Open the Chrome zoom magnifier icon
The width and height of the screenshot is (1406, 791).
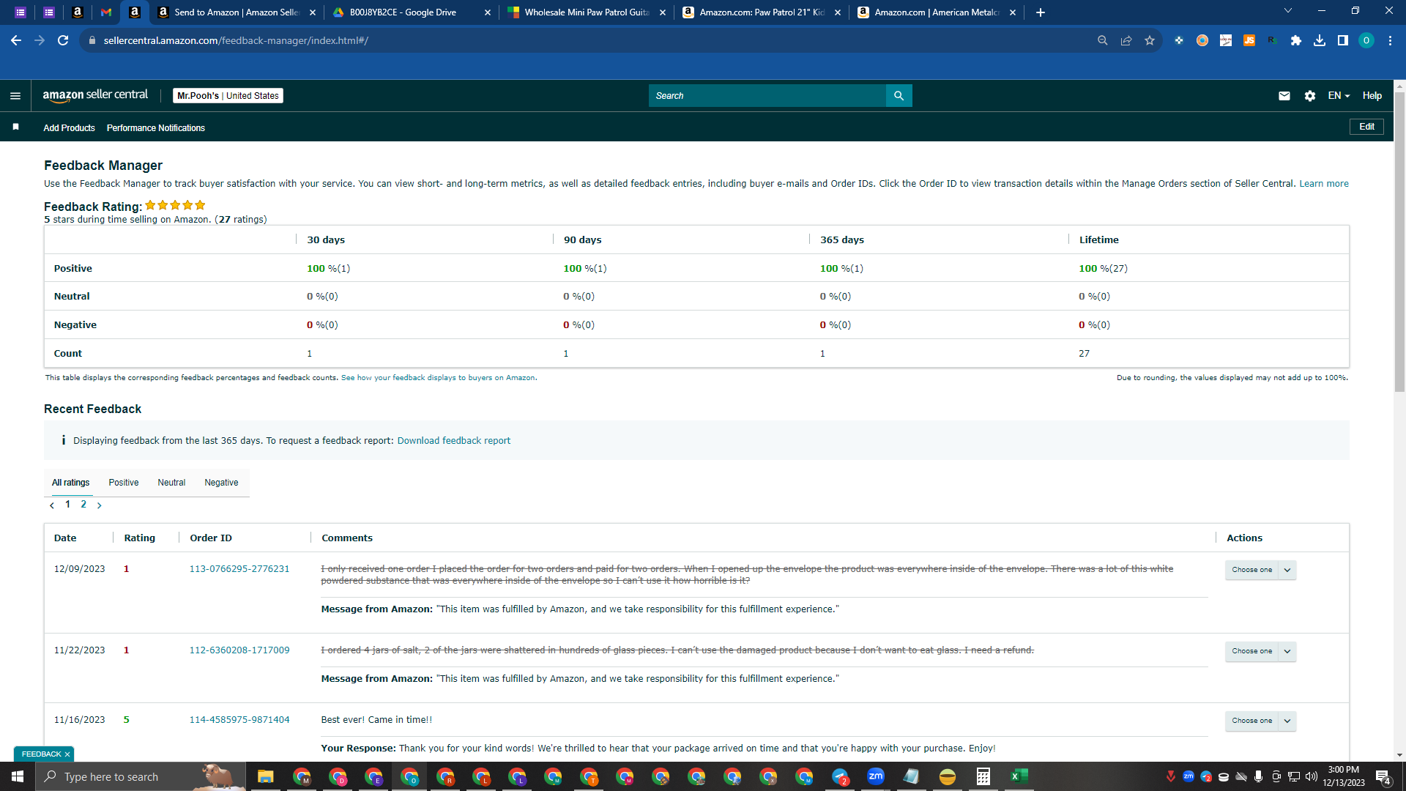[x=1103, y=40]
